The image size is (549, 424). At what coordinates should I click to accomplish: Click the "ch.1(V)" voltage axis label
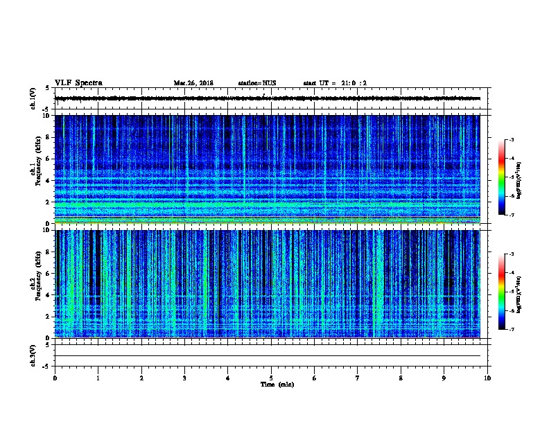tap(33, 98)
